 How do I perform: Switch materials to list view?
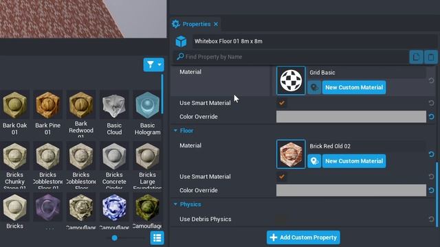click(x=157, y=238)
